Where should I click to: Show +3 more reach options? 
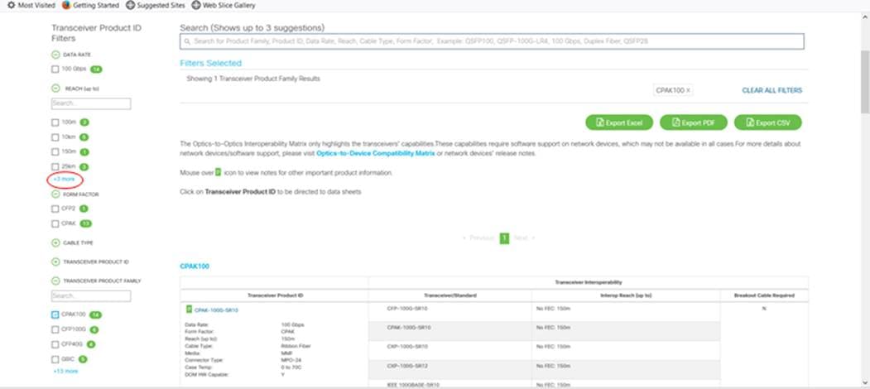64,180
